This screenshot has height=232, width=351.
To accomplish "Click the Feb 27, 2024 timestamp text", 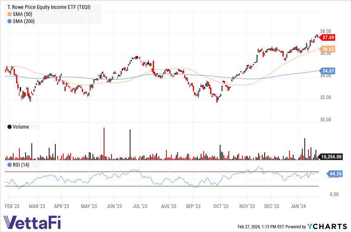I will pos(261,227).
